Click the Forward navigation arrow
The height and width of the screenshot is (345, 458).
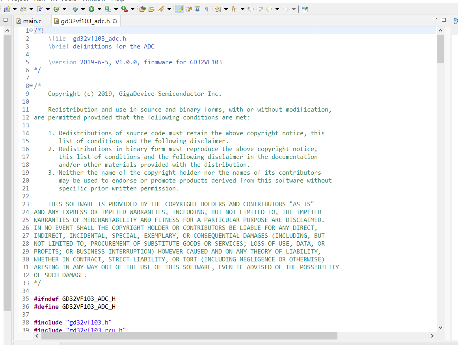[286, 9]
